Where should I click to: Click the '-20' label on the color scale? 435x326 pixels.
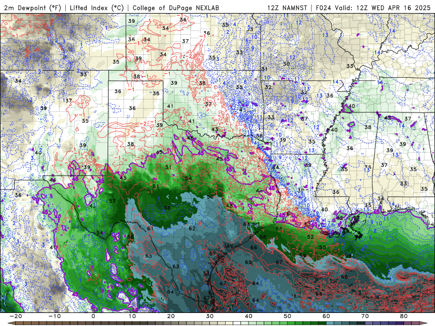[x=16, y=316]
